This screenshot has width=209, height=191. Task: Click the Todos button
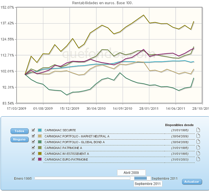point(19,131)
